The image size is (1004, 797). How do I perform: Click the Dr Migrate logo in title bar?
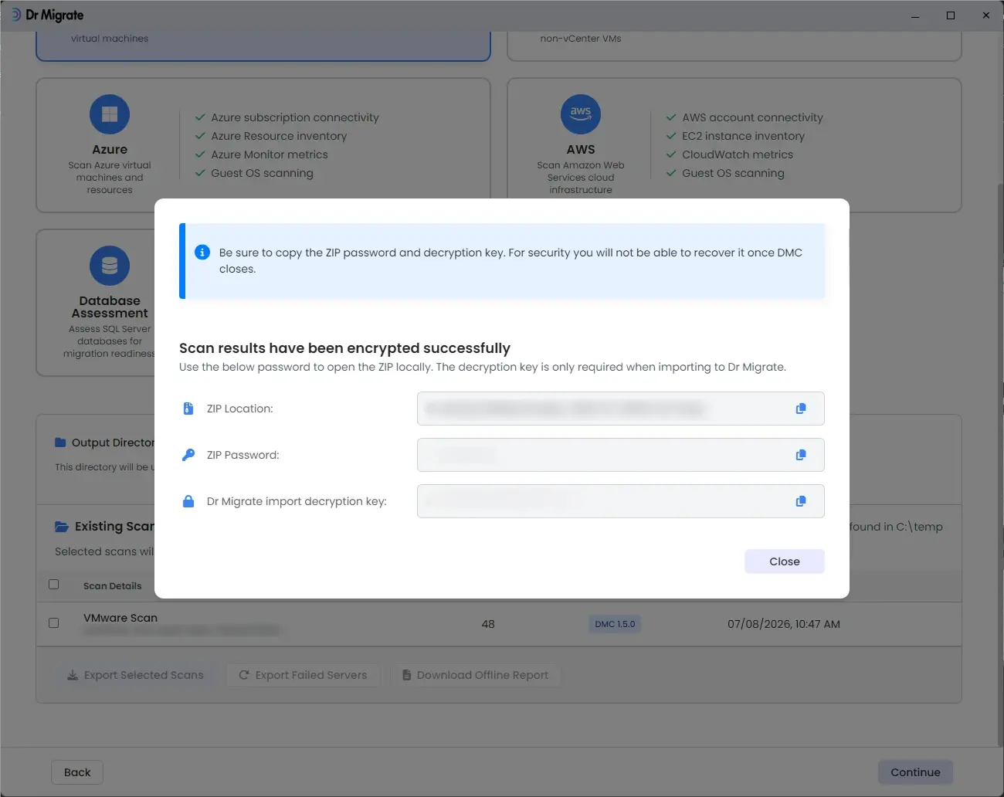[48, 15]
